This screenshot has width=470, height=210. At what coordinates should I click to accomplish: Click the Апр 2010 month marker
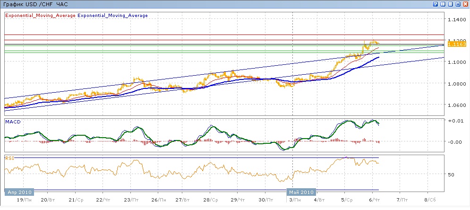tap(20, 192)
